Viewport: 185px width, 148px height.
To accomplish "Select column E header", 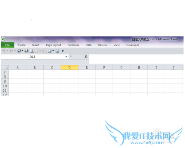I will 87,68.
